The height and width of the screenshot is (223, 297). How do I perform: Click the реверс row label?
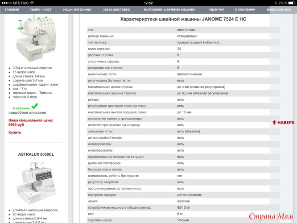[94, 99]
